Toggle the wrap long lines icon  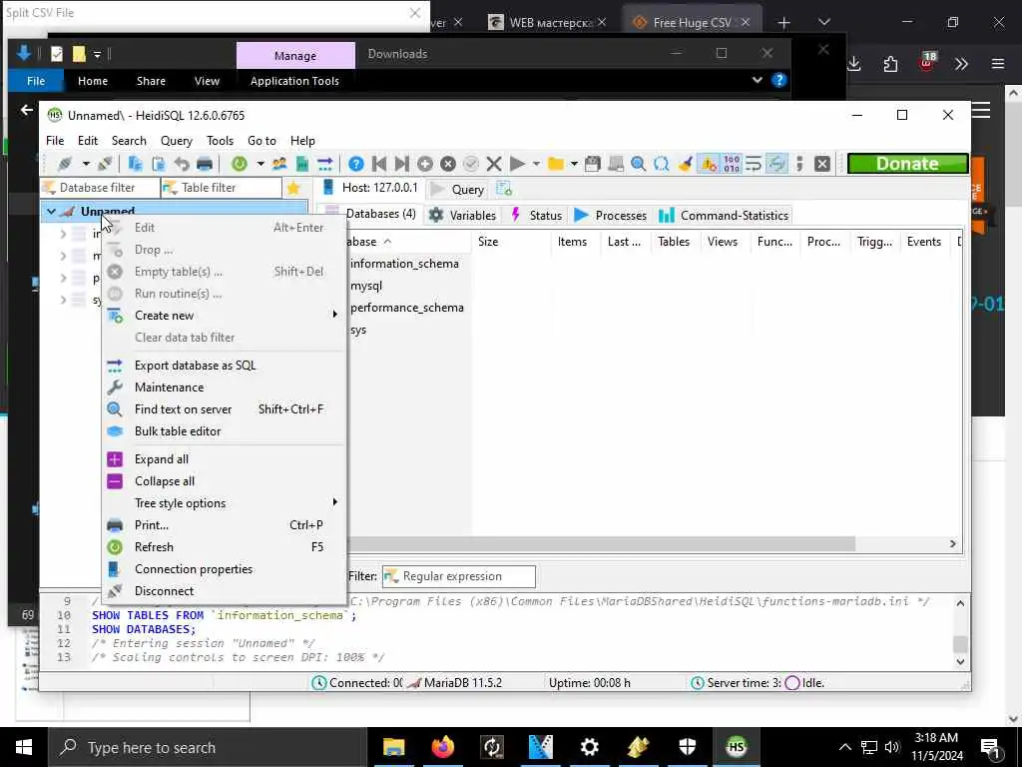pos(755,164)
